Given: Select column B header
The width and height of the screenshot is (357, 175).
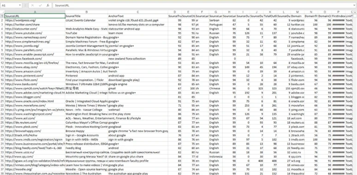Looking at the screenshot, I should point(87,12).
